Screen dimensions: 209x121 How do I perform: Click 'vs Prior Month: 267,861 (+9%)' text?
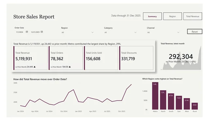pos(181,61)
